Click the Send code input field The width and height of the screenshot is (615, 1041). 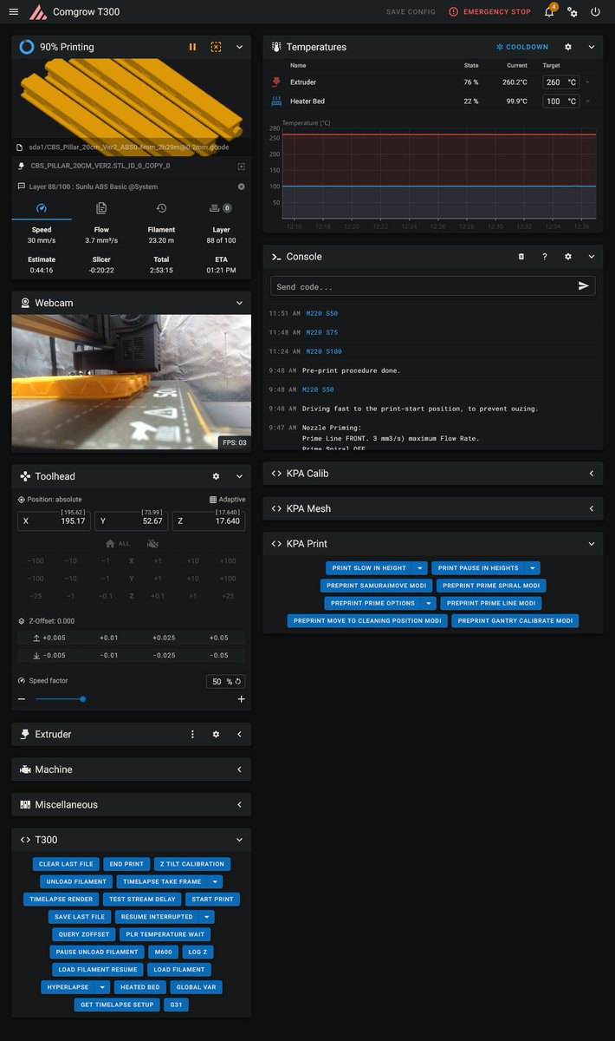coord(422,286)
